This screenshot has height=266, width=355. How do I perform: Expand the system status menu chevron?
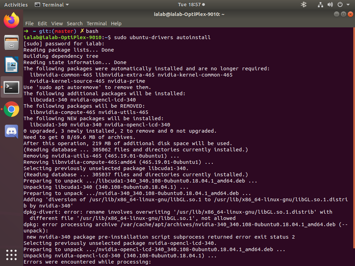tap(348, 5)
